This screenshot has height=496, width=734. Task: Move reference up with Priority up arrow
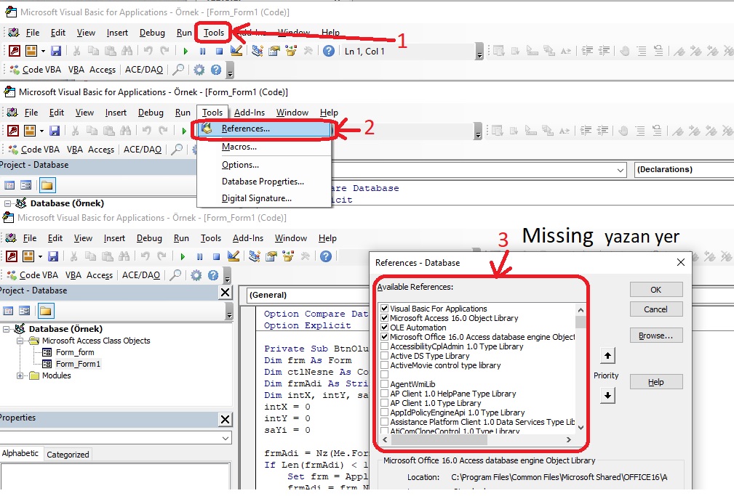pyautogui.click(x=608, y=356)
